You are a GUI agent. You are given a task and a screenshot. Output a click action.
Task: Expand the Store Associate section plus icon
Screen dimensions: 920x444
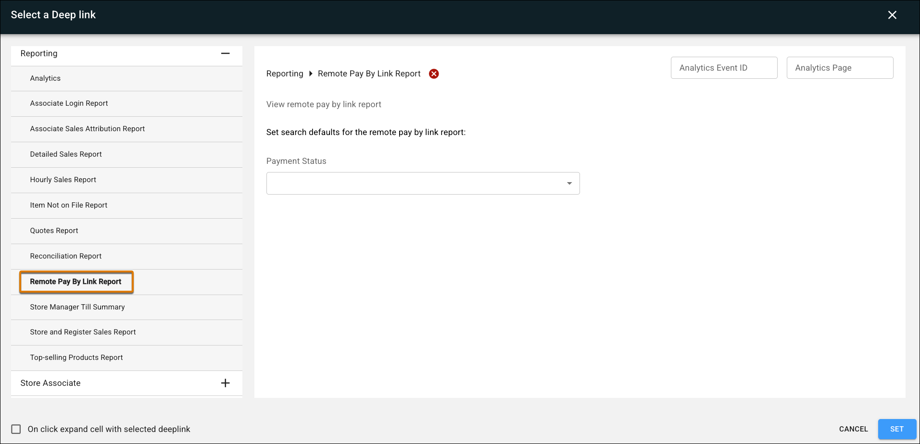pos(225,383)
